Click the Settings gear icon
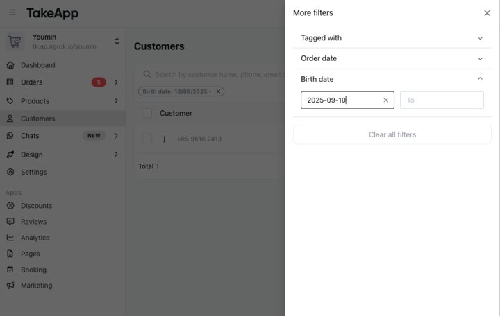The height and width of the screenshot is (316, 500). click(10, 172)
